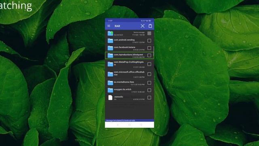Tap the com.microsoft.office.officehubrow folder icon
This screenshot has width=259, height=146.
coord(110,74)
